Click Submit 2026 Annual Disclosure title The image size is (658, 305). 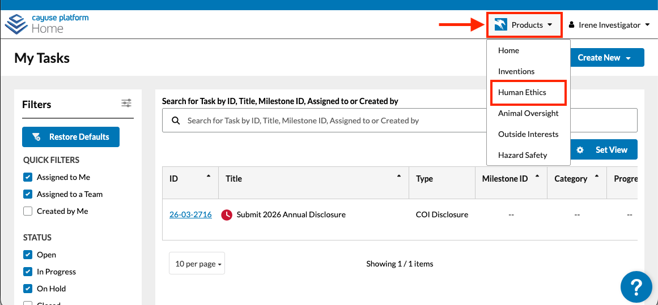pyautogui.click(x=291, y=214)
